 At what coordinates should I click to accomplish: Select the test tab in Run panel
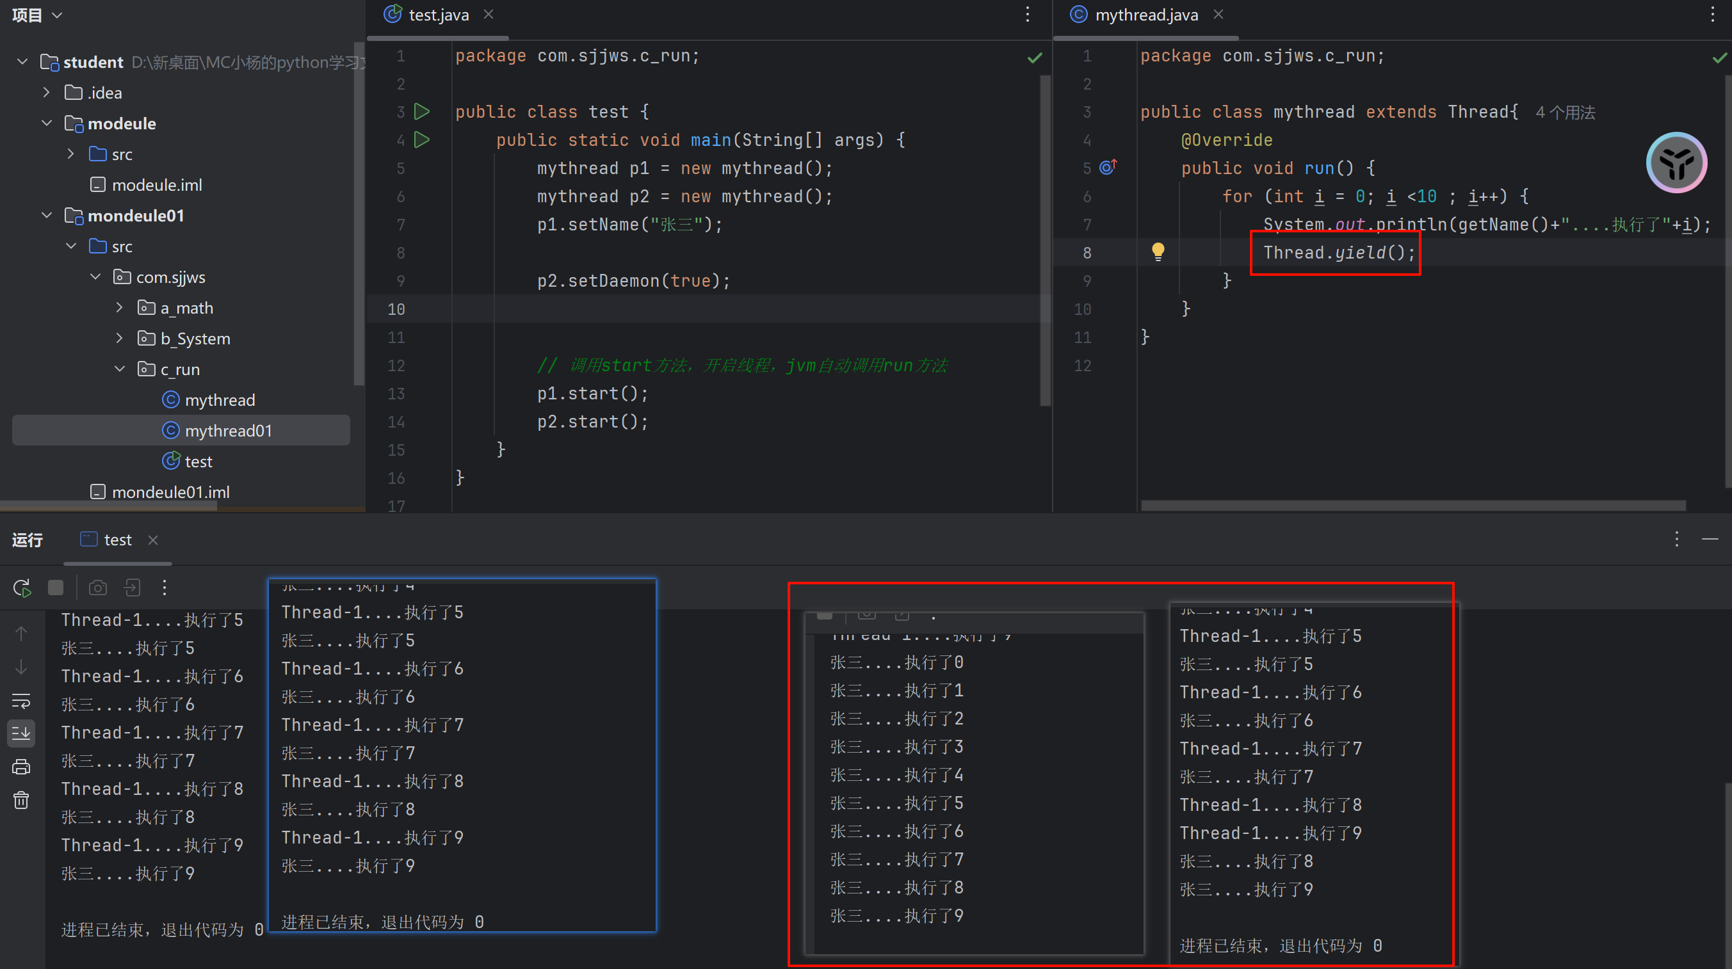117,540
